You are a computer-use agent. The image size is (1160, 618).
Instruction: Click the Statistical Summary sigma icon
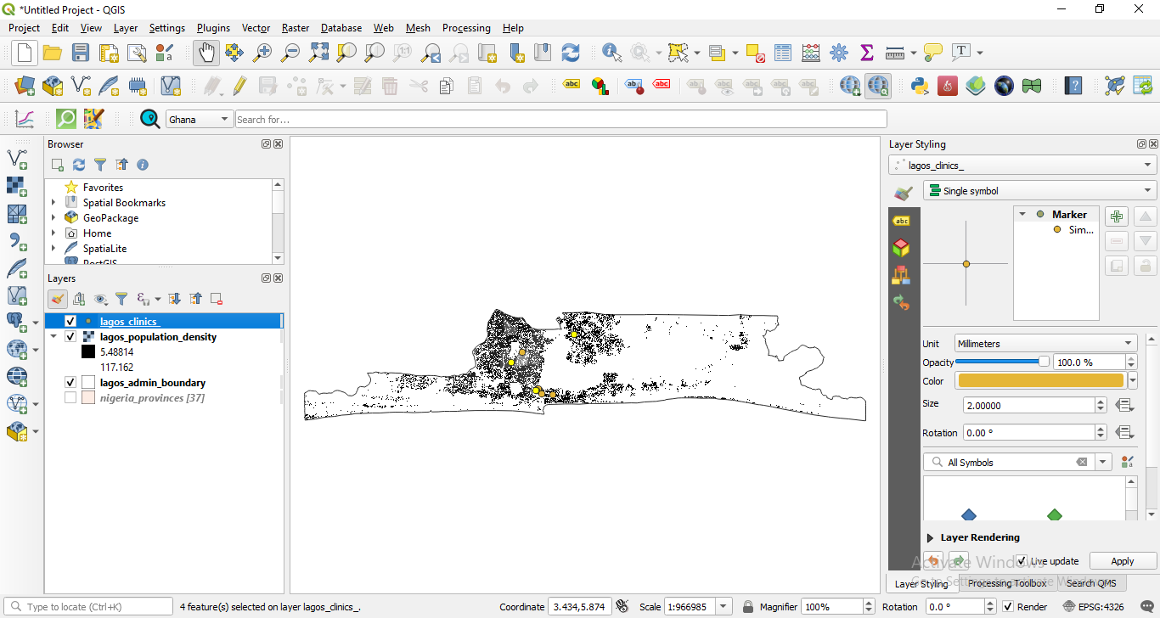(x=867, y=53)
